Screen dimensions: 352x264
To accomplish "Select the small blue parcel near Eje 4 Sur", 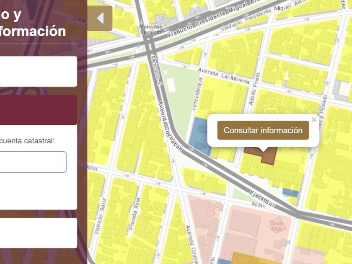I will pos(290,193).
